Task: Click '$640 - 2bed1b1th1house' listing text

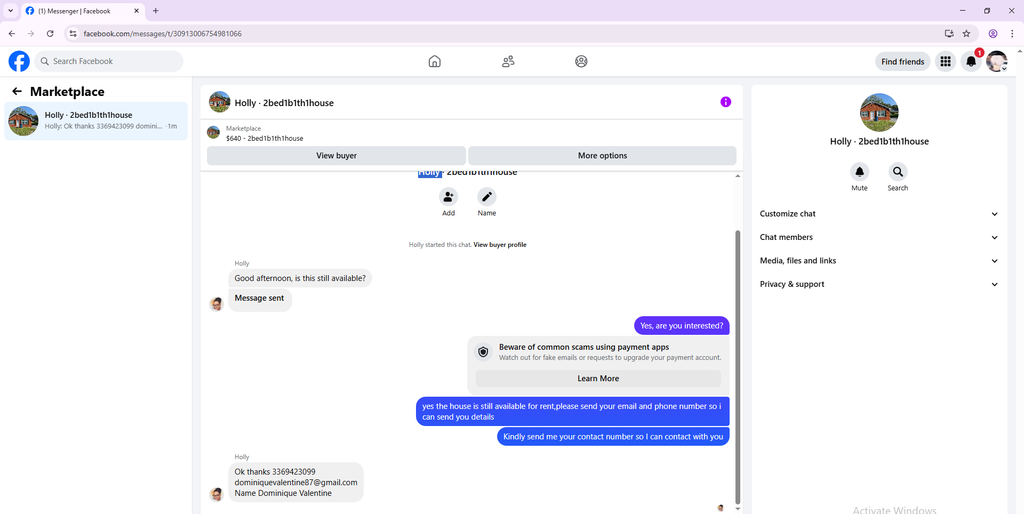Action: coord(265,139)
